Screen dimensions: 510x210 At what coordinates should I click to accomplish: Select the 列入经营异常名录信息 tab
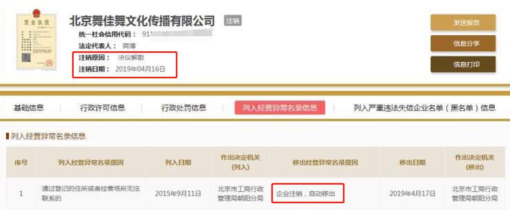280,108
